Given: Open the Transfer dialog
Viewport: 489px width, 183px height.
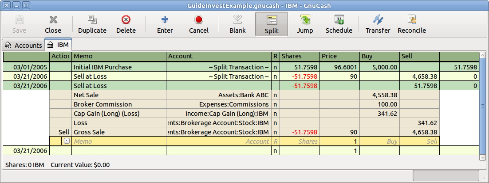Looking at the screenshot, I should pyautogui.click(x=378, y=24).
